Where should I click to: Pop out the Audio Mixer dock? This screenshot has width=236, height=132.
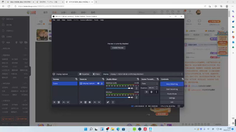[138, 79]
